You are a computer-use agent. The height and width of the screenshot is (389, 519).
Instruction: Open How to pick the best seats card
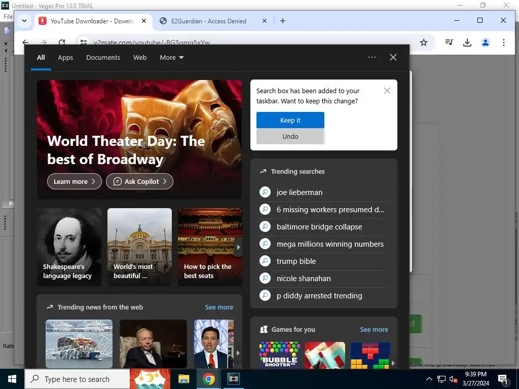point(210,247)
